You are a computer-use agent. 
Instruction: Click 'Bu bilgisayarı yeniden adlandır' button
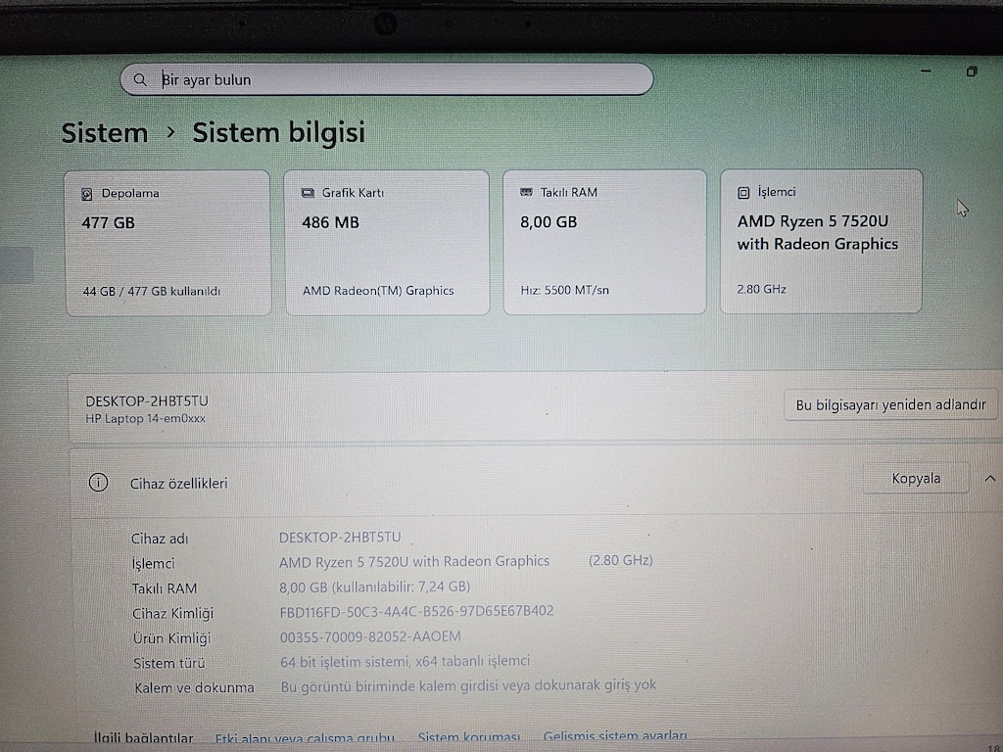[890, 404]
